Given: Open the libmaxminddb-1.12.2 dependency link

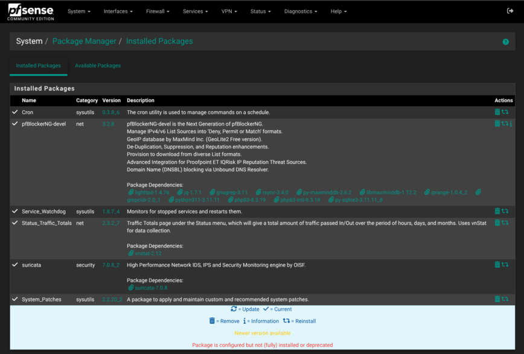Looking at the screenshot, I should [x=388, y=192].
